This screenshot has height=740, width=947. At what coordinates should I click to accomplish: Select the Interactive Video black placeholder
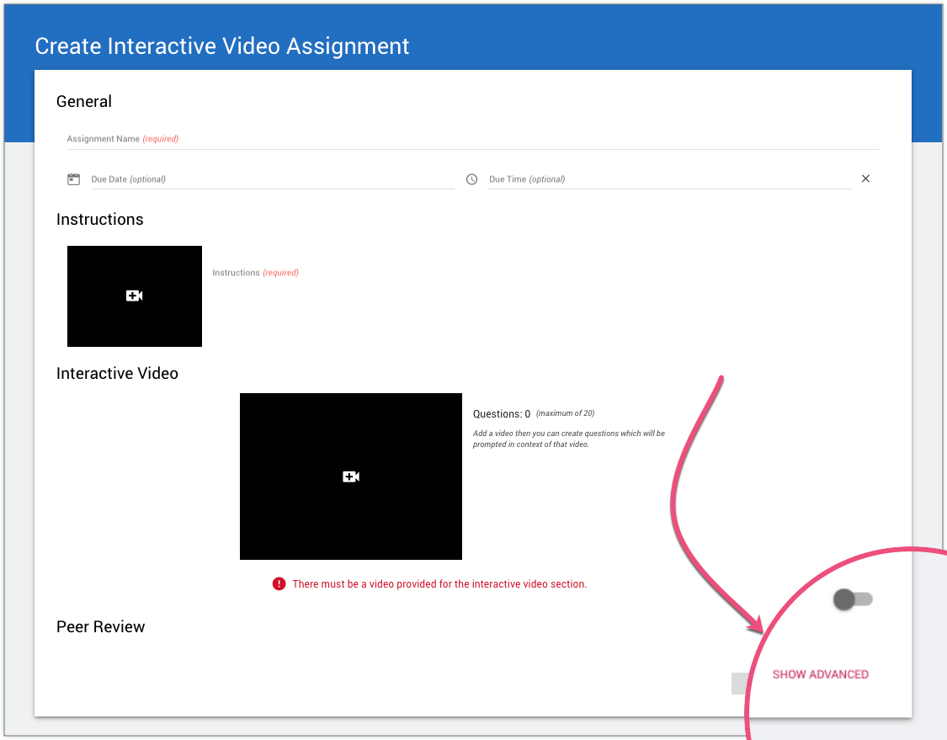point(351,476)
